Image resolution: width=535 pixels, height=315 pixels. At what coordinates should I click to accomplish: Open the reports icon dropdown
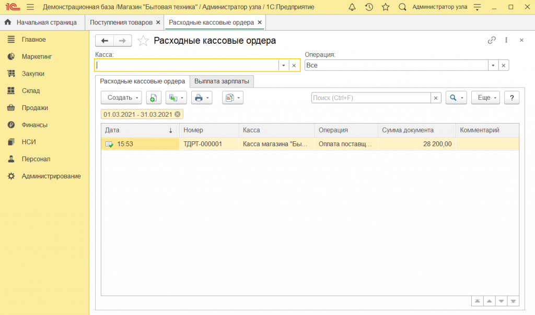click(x=232, y=98)
